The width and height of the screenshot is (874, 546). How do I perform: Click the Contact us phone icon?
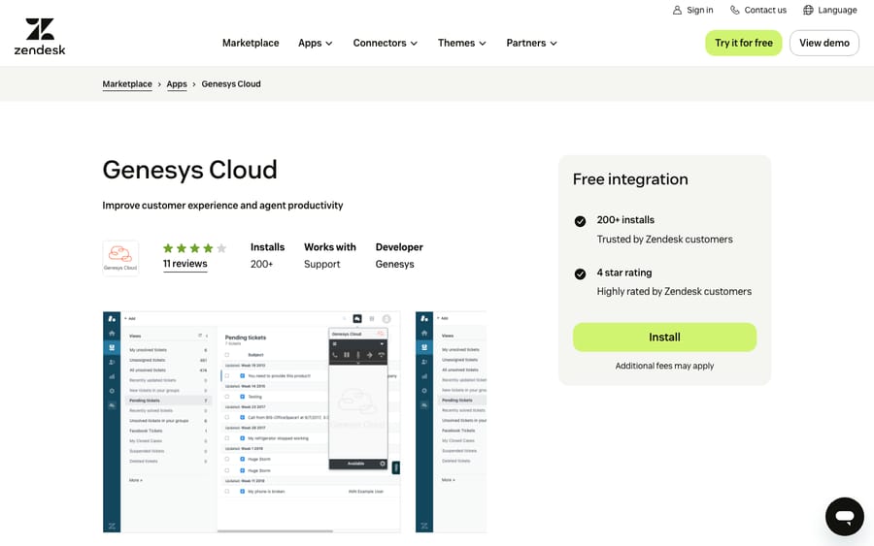pyautogui.click(x=735, y=10)
